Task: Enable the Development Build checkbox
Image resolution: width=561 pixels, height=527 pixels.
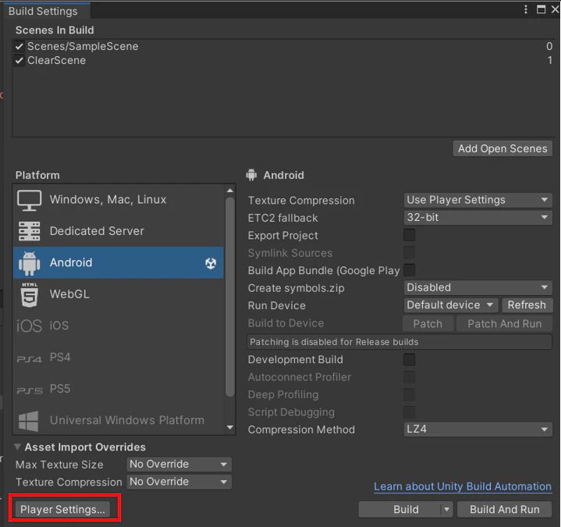Action: pyautogui.click(x=410, y=359)
